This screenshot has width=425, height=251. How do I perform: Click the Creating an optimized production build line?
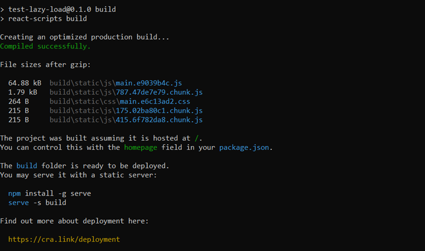point(85,37)
